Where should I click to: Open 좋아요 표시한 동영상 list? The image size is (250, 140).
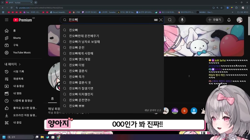[x=22, y=108]
